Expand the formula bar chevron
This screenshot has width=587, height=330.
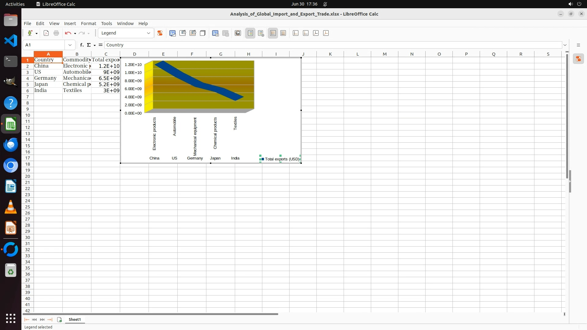[x=565, y=45]
